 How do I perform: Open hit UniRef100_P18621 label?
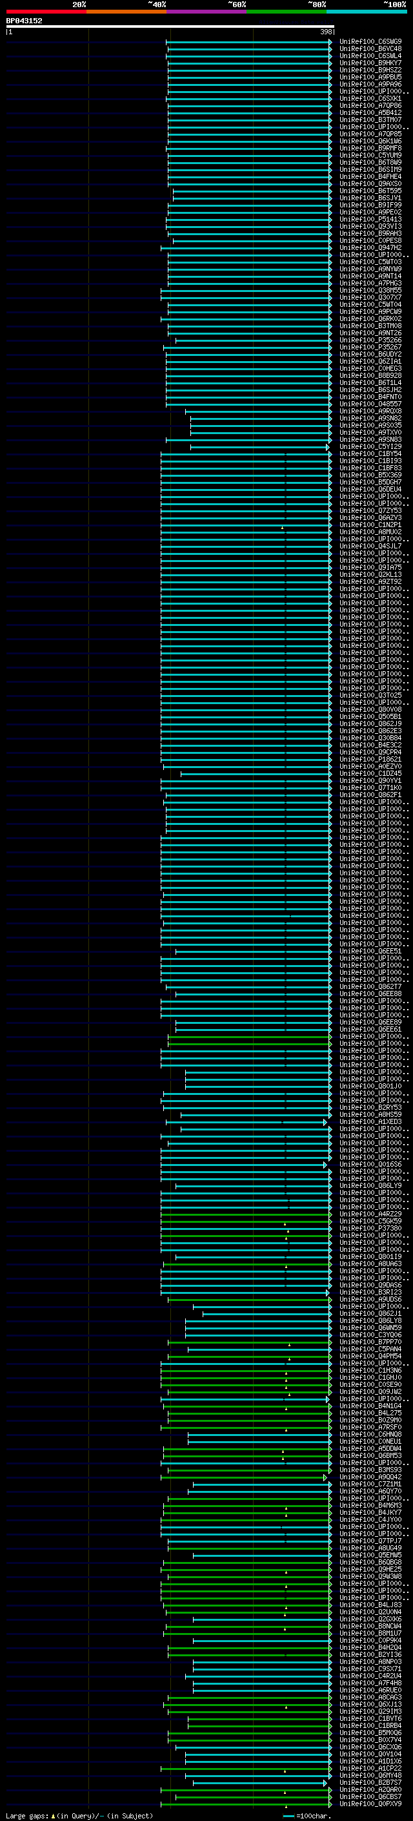pyautogui.click(x=370, y=759)
